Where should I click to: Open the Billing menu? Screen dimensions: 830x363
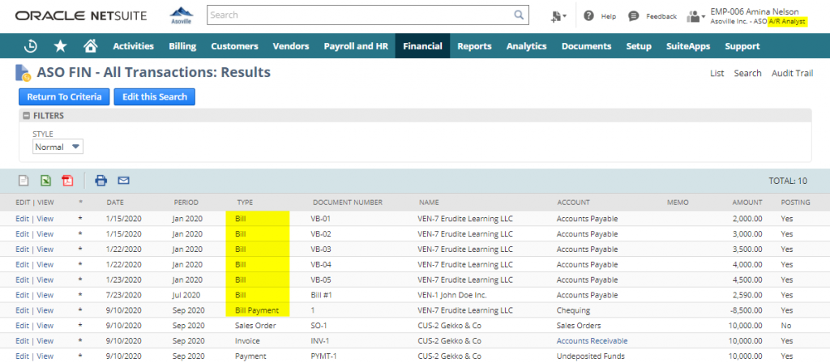click(182, 46)
